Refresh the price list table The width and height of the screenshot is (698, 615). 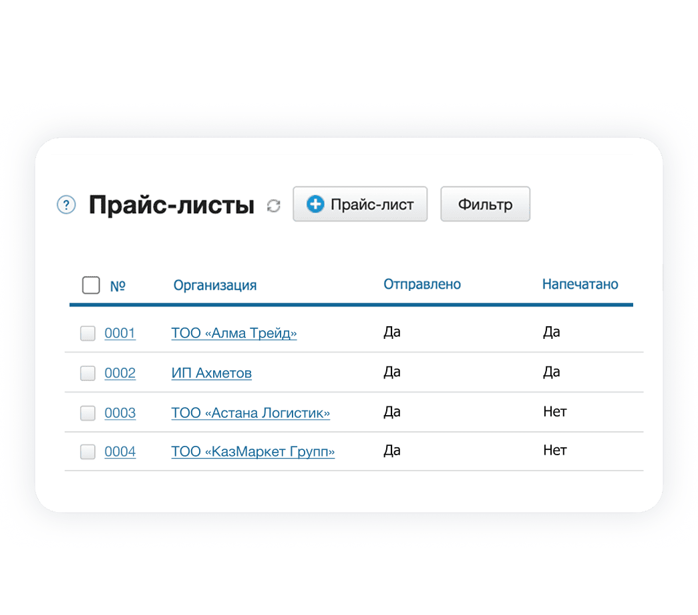click(273, 207)
